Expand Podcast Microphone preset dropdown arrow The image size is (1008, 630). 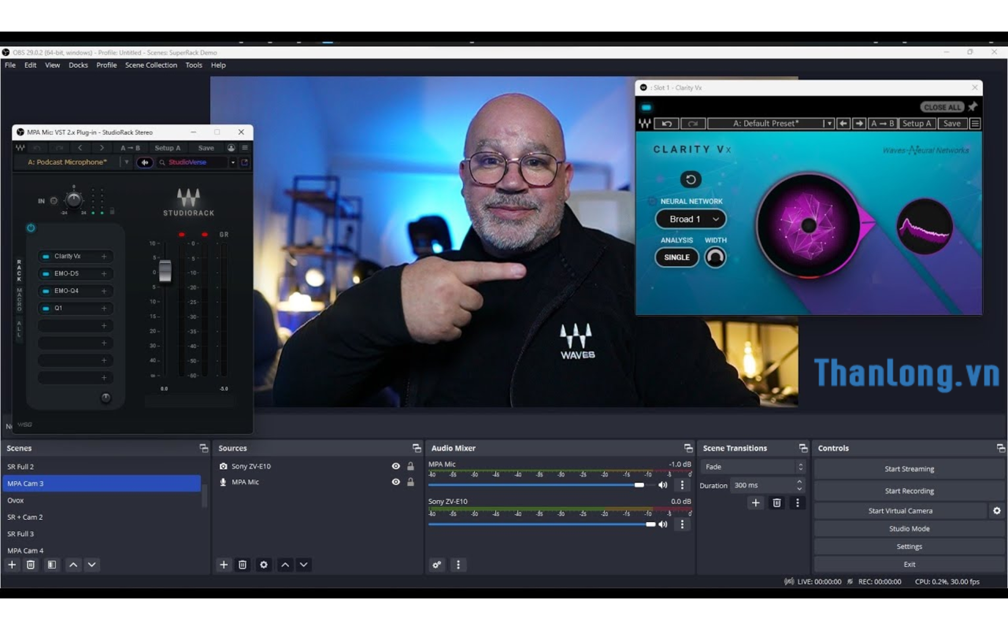(x=126, y=162)
